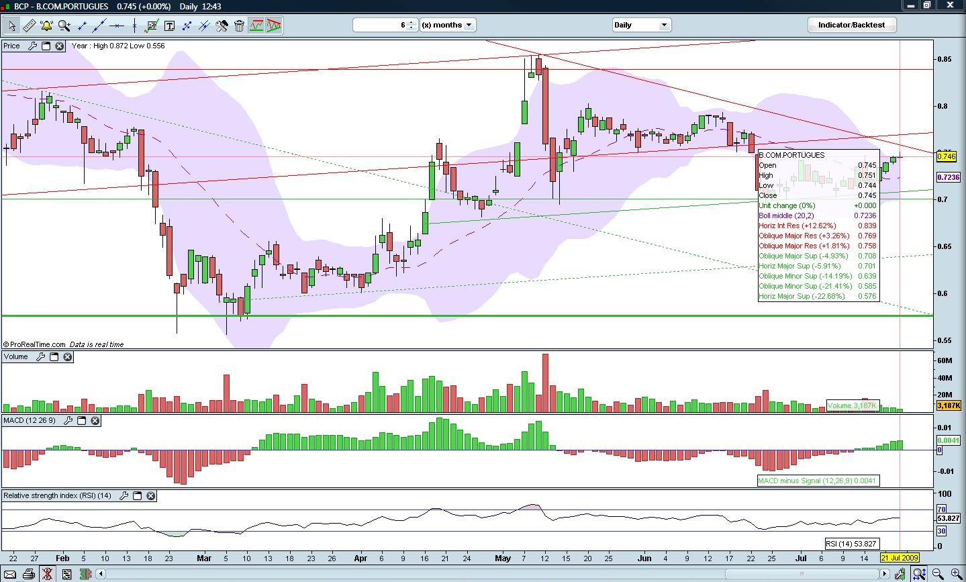The width and height of the screenshot is (966, 582).
Task: Click the Horiz Int Res (+12.62%) row
Action: [x=818, y=226]
